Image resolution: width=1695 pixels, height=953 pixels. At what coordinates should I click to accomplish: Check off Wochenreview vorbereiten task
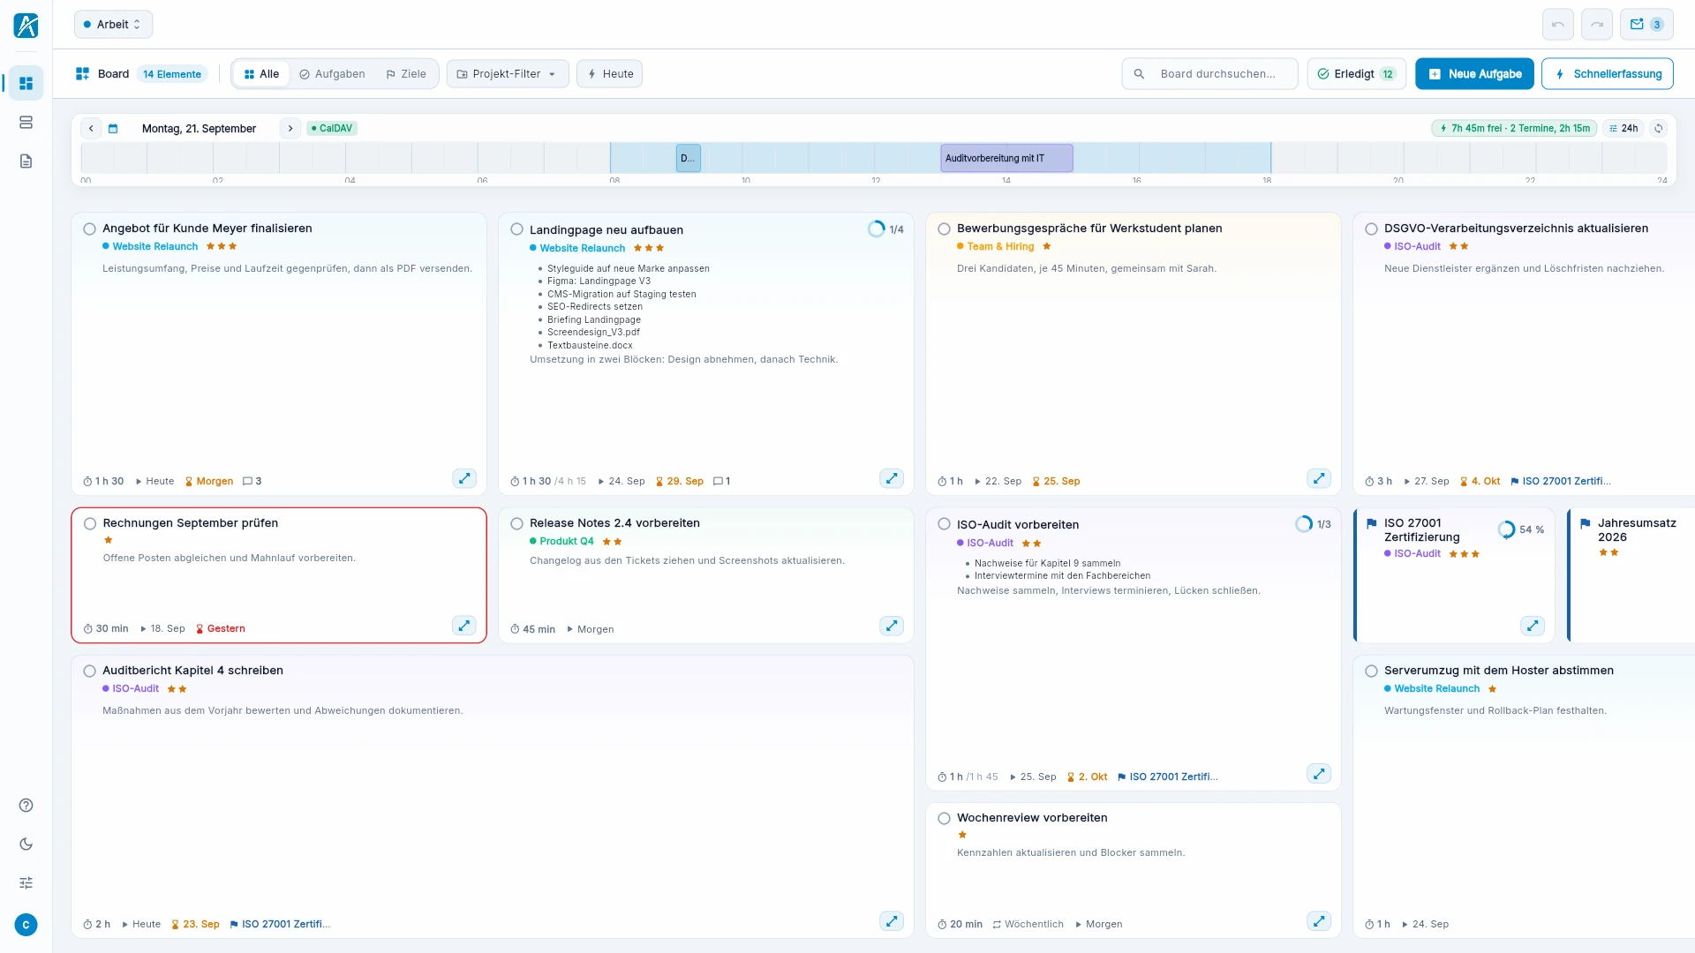coord(944,818)
